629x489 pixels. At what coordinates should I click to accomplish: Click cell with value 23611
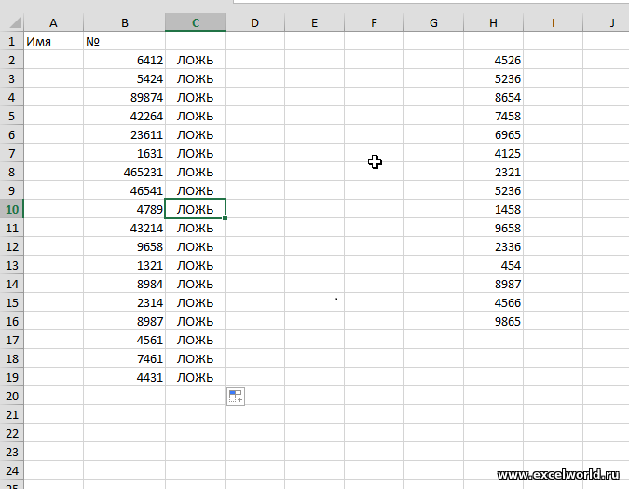(x=124, y=135)
